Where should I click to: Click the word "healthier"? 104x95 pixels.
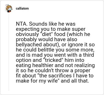click(x=43, y=65)
